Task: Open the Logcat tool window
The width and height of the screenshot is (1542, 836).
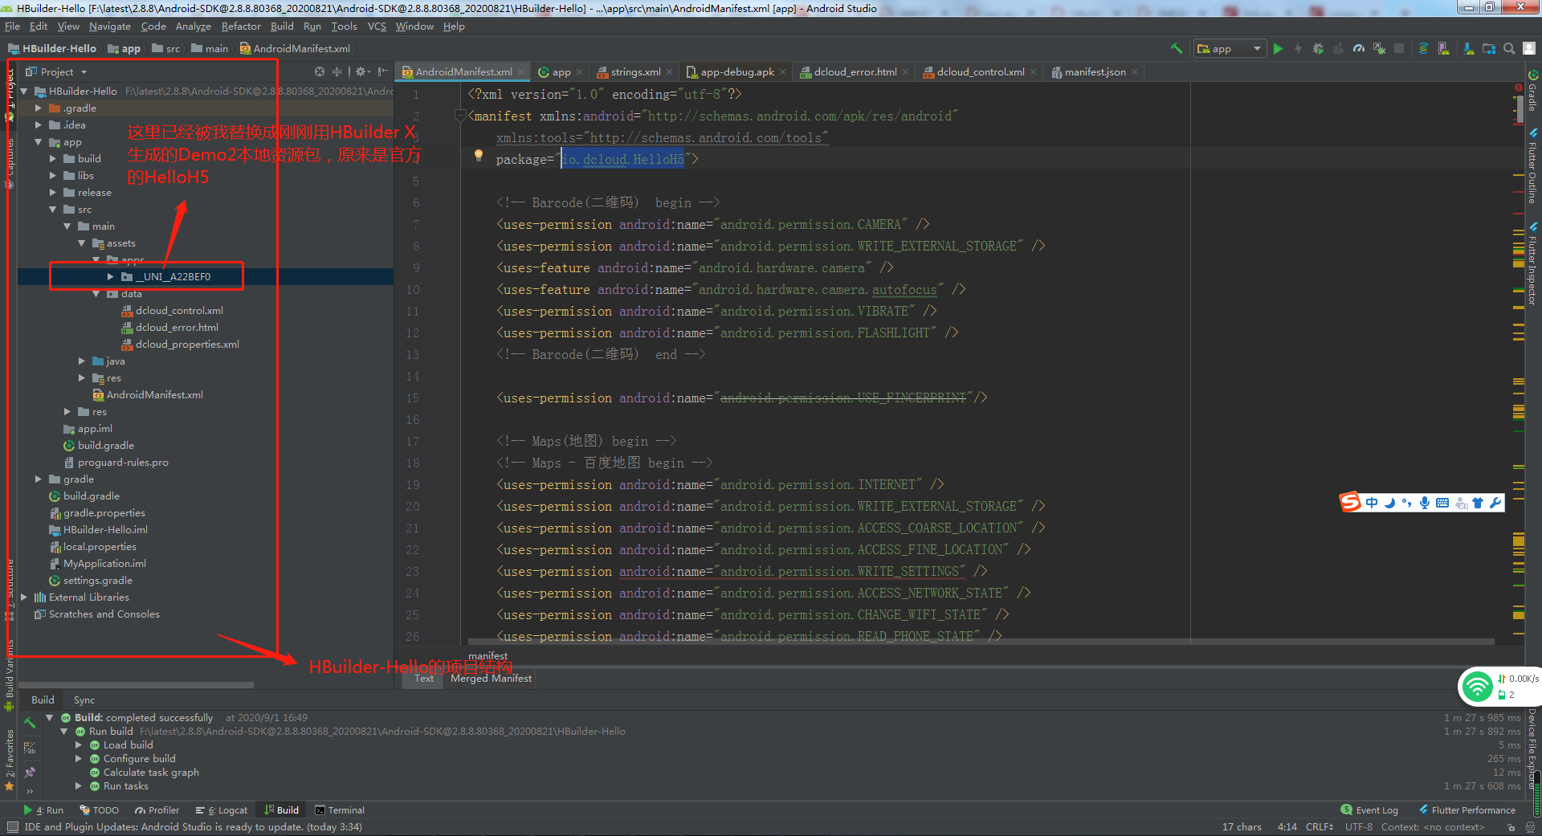Action: (x=222, y=810)
